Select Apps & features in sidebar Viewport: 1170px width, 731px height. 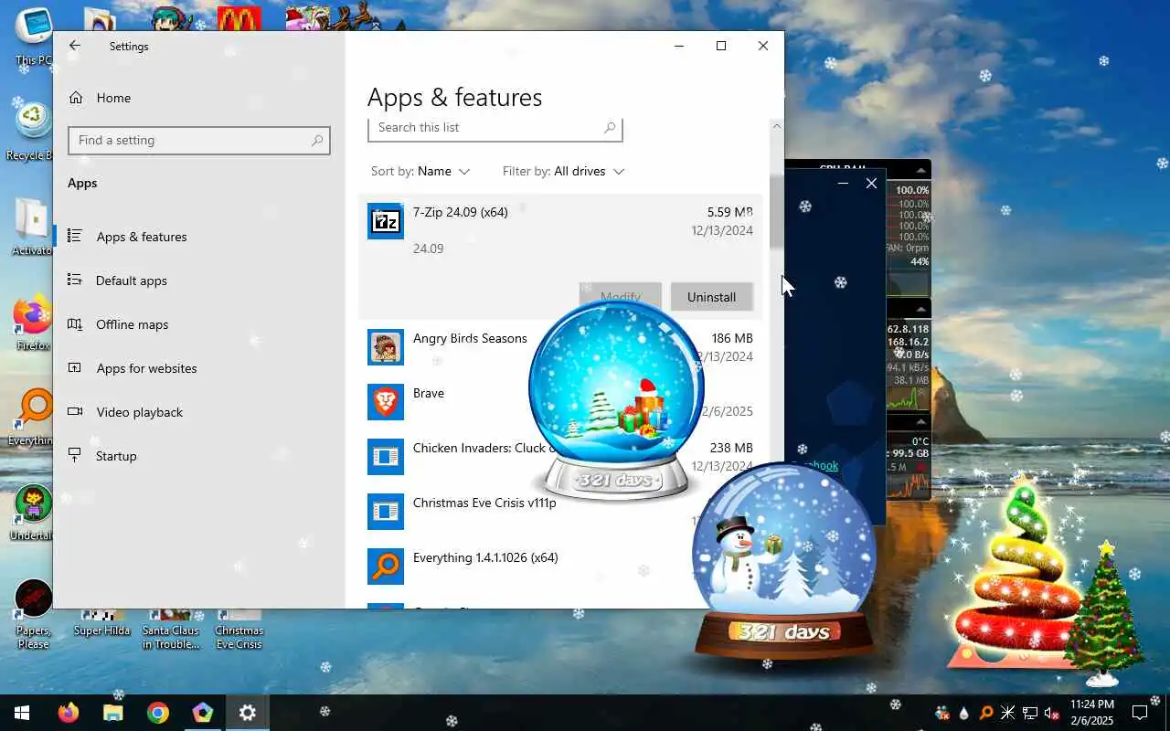pos(142,237)
